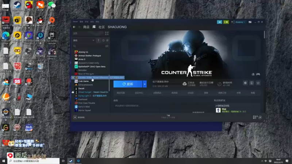This screenshot has height=164, width=292.
Task: Click the blue 更新 update button
Action: [128, 84]
